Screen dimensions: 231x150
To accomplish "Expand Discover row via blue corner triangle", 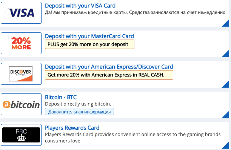I will pyautogui.click(x=226, y=85).
